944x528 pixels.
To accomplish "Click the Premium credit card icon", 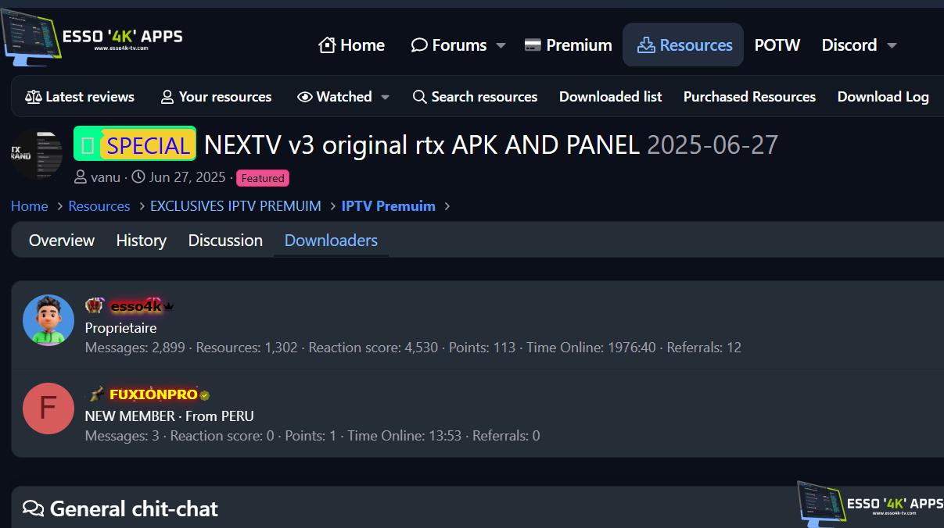I will point(533,45).
